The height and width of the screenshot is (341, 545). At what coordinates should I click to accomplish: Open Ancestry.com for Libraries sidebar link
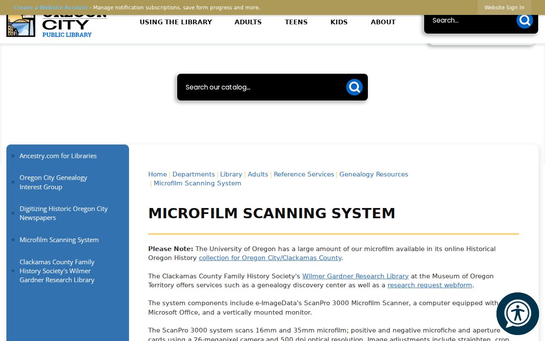coord(58,156)
